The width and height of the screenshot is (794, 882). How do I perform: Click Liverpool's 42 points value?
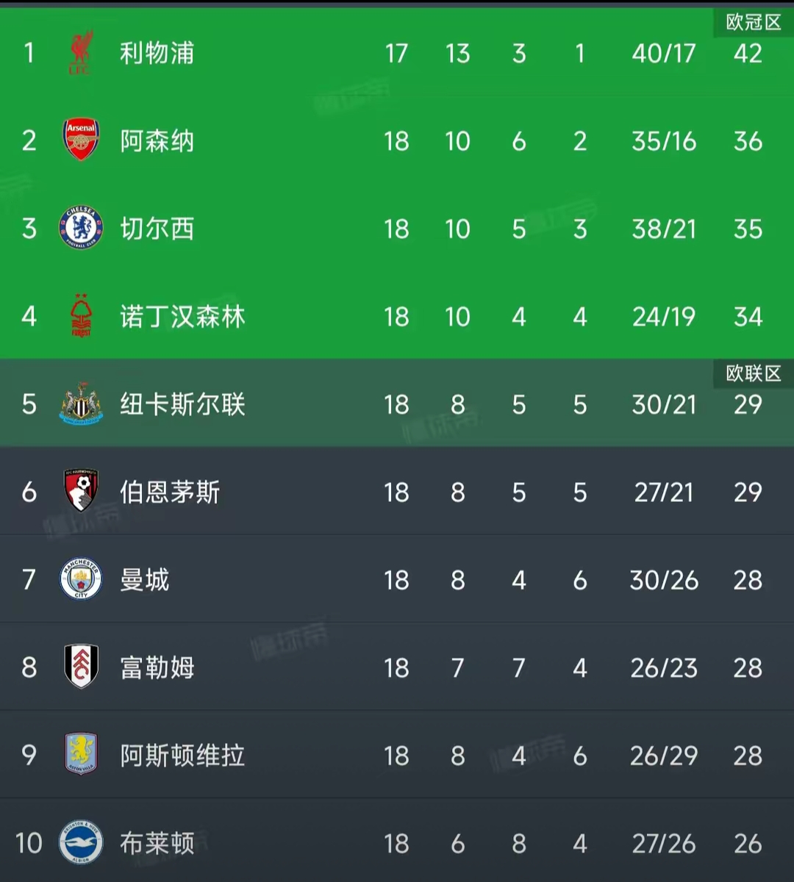[748, 53]
